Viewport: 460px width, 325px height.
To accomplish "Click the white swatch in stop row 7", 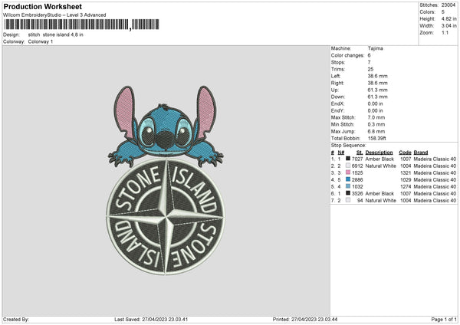I will [348, 200].
